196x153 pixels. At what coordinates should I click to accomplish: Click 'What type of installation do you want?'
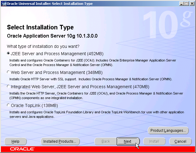(43, 46)
